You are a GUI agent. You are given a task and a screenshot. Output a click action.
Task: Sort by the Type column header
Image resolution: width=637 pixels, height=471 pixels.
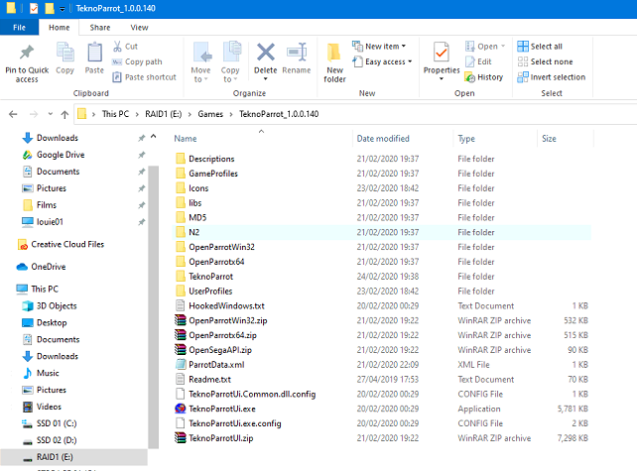(466, 139)
